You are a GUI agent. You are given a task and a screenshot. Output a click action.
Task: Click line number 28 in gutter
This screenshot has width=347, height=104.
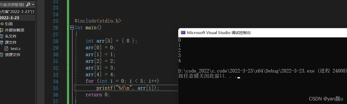pos(55,41)
